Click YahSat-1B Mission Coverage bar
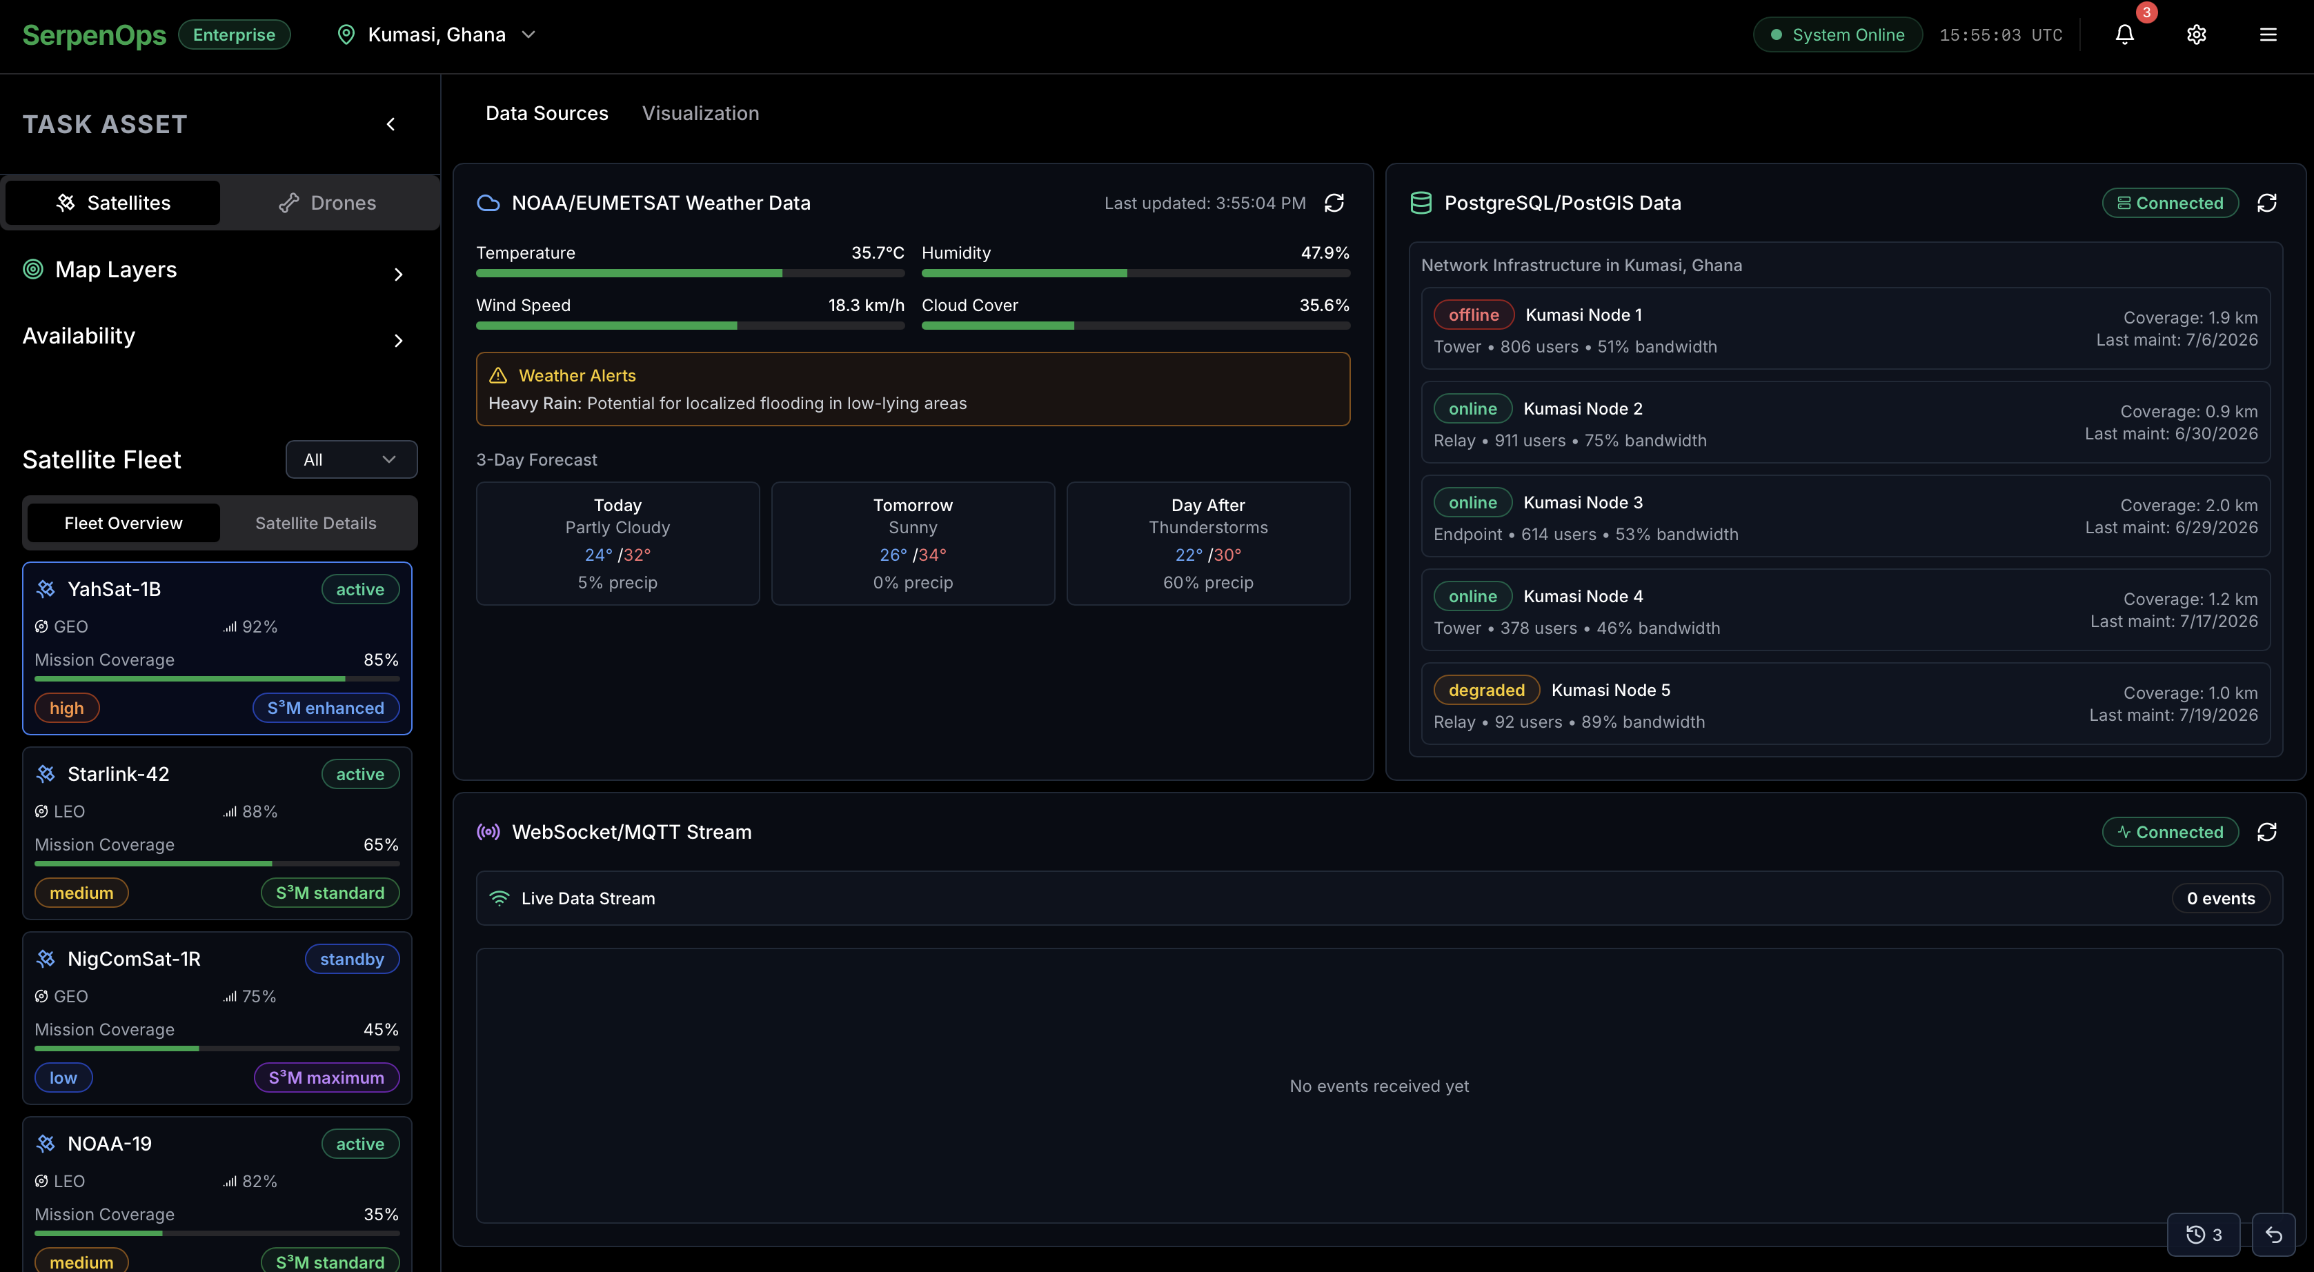 coord(217,679)
